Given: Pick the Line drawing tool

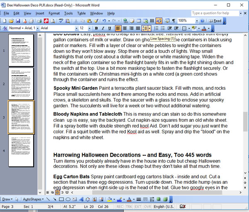Looking at the screenshot, I should point(48,199).
